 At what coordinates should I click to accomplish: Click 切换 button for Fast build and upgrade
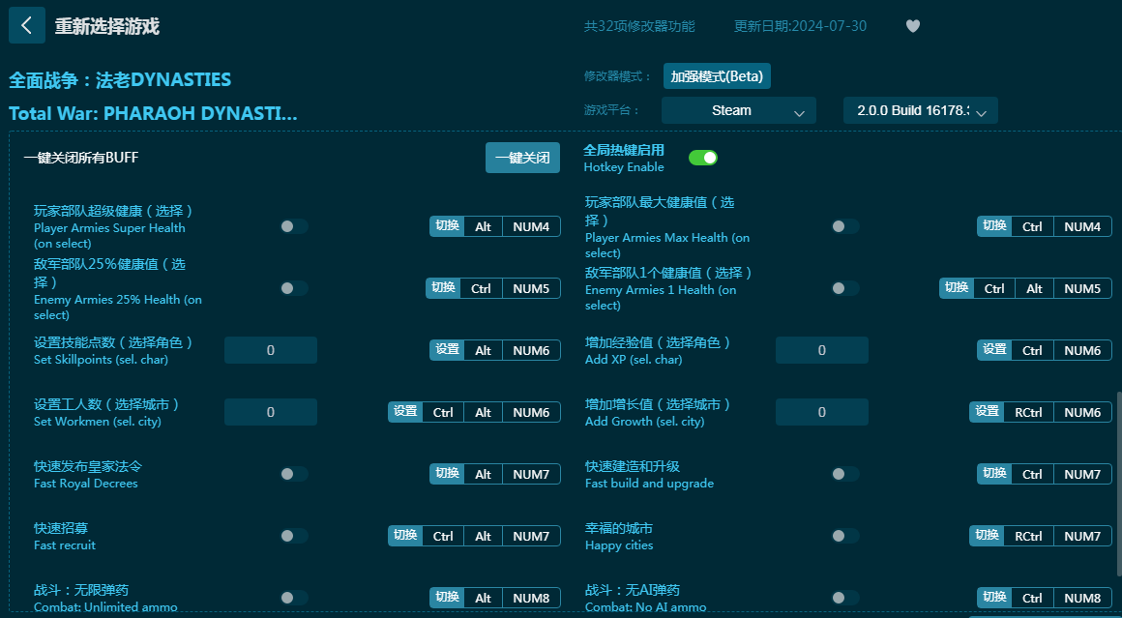994,474
